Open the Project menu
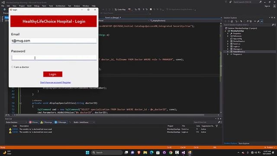The height and width of the screenshot is (156, 277). [22, 6]
